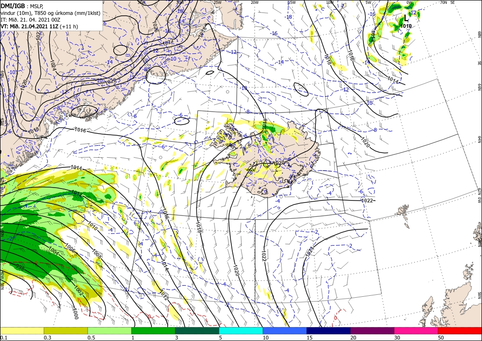Image resolution: width=482 pixels, height=341 pixels.
Task: Click the 'IT: Mið. 21. 04. 2021 00Z' line
Action: point(30,20)
